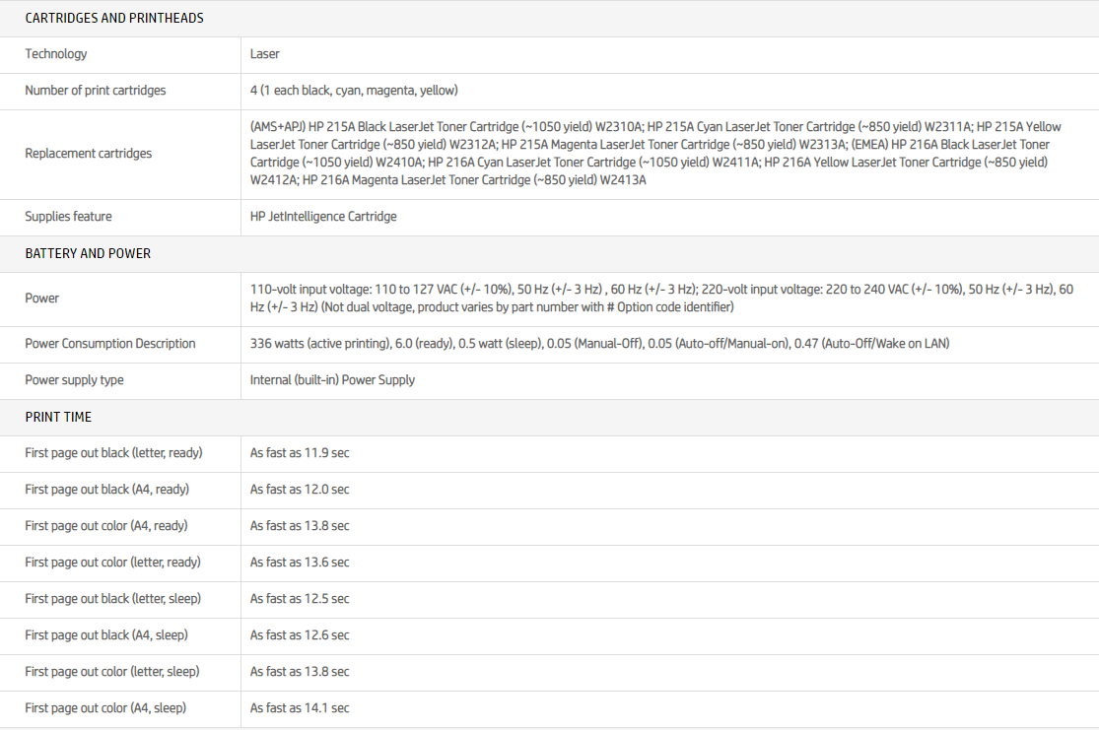
Task: Click First page out black (A4, ready) label
Action: [x=107, y=490]
